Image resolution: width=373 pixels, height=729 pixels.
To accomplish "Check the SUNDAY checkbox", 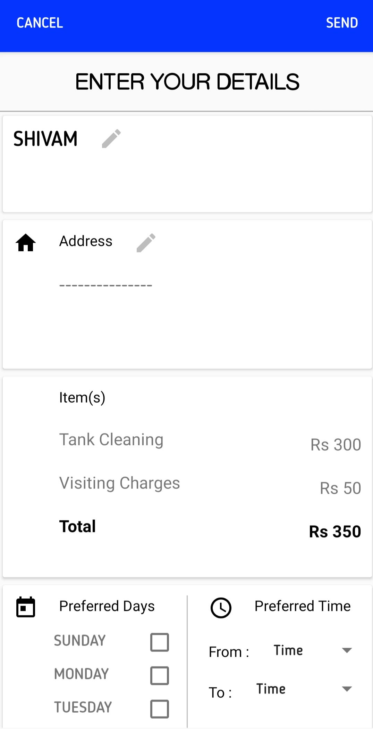I will (x=160, y=642).
